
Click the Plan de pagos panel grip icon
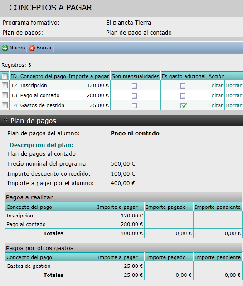(x=5, y=119)
